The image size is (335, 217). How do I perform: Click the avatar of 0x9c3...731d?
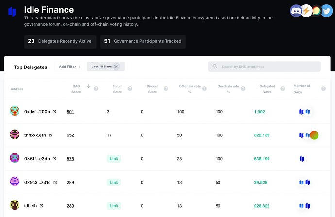[x=15, y=182]
